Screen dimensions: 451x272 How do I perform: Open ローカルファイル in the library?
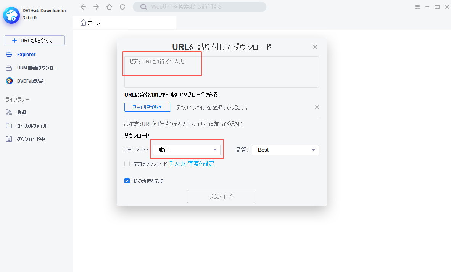(32, 126)
